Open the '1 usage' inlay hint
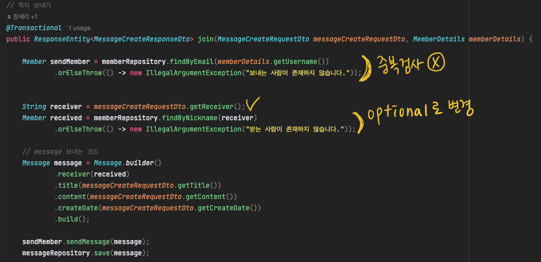 79,28
